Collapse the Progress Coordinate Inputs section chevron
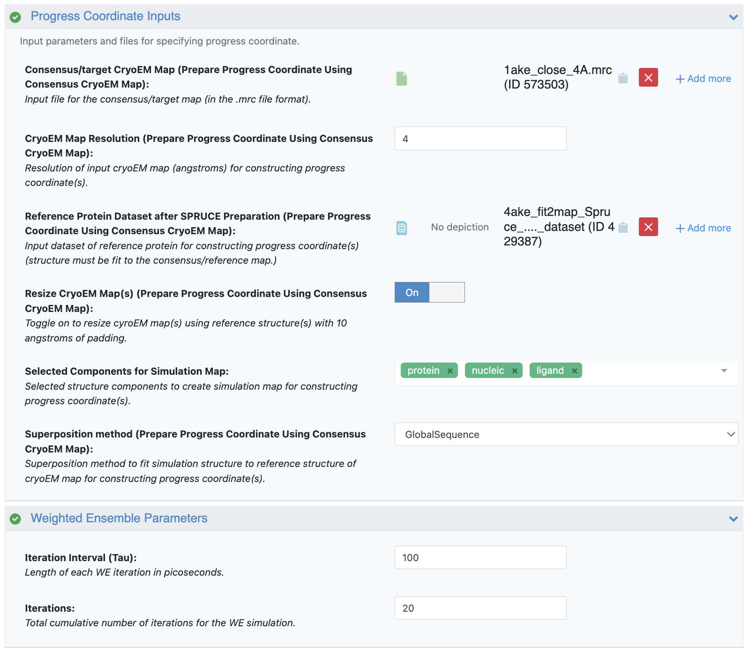Viewport: 749px width, 652px height. coord(734,17)
